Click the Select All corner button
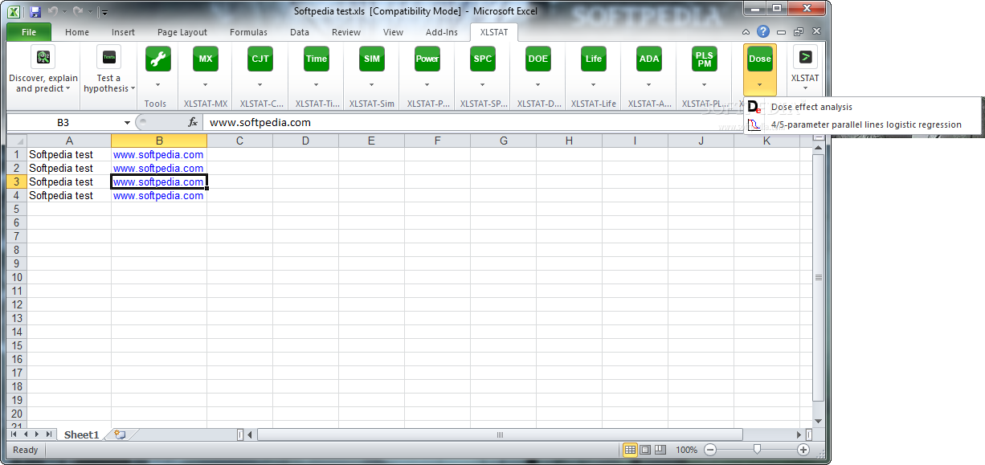Screen dimensions: 985x465 (x=17, y=141)
